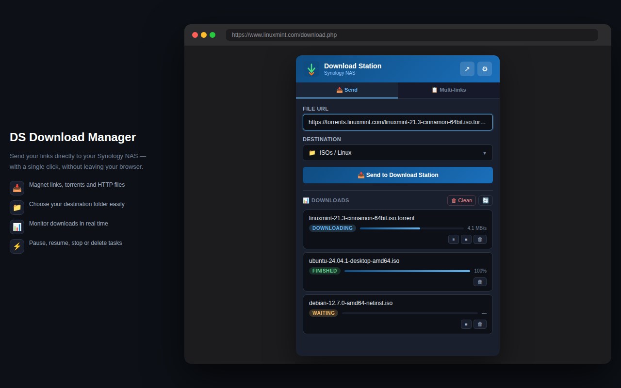
Task: Click the DESTINATION label
Action: pyautogui.click(x=322, y=139)
